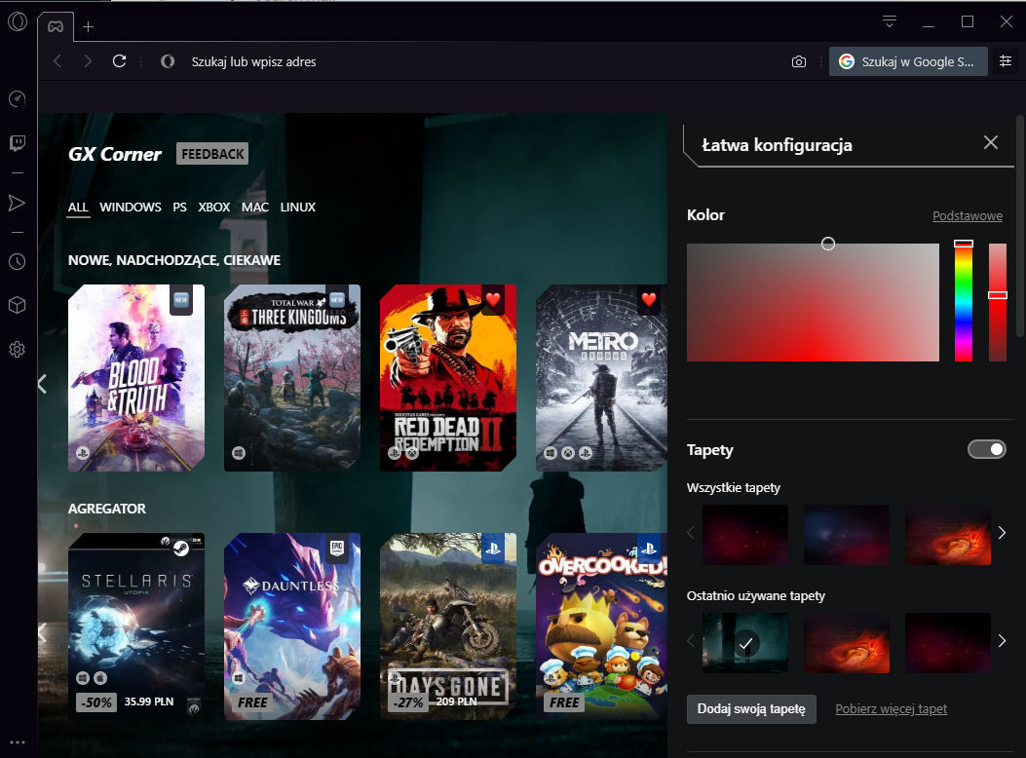Show next Ostatnio używane tapety
Image resolution: width=1026 pixels, height=758 pixels.
[x=1002, y=640]
